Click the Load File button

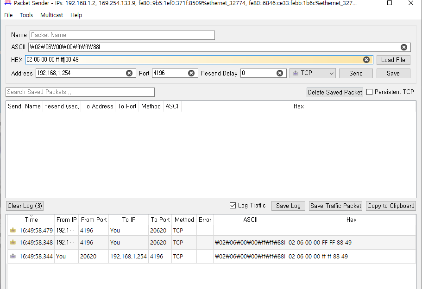pyautogui.click(x=393, y=60)
